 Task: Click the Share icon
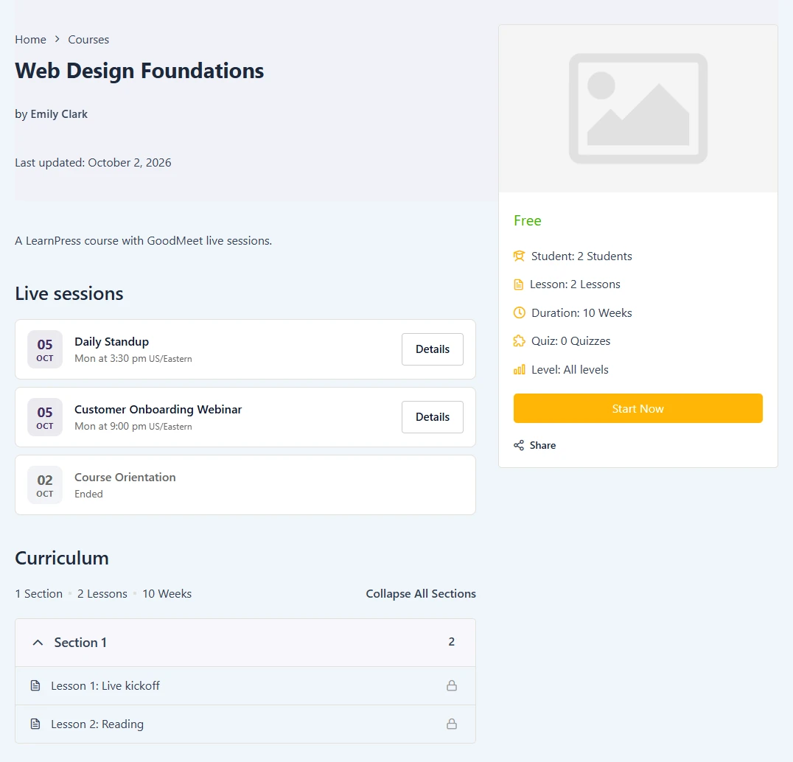coord(519,445)
